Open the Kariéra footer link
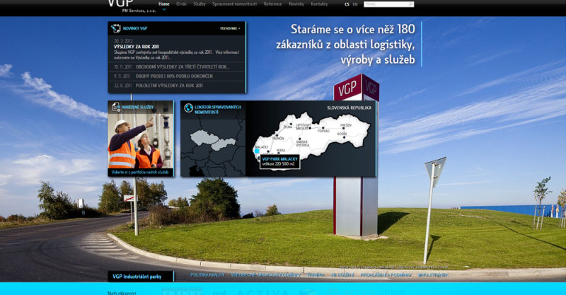 click(x=316, y=275)
